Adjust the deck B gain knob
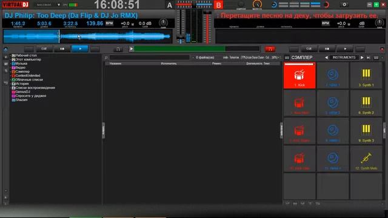This screenshot has width=388, height=218. pos(380,23)
